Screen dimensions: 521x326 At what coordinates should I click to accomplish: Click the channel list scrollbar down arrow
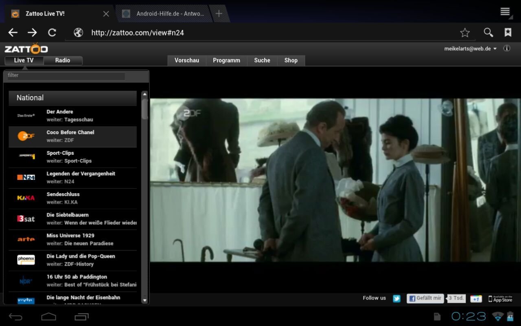144,300
